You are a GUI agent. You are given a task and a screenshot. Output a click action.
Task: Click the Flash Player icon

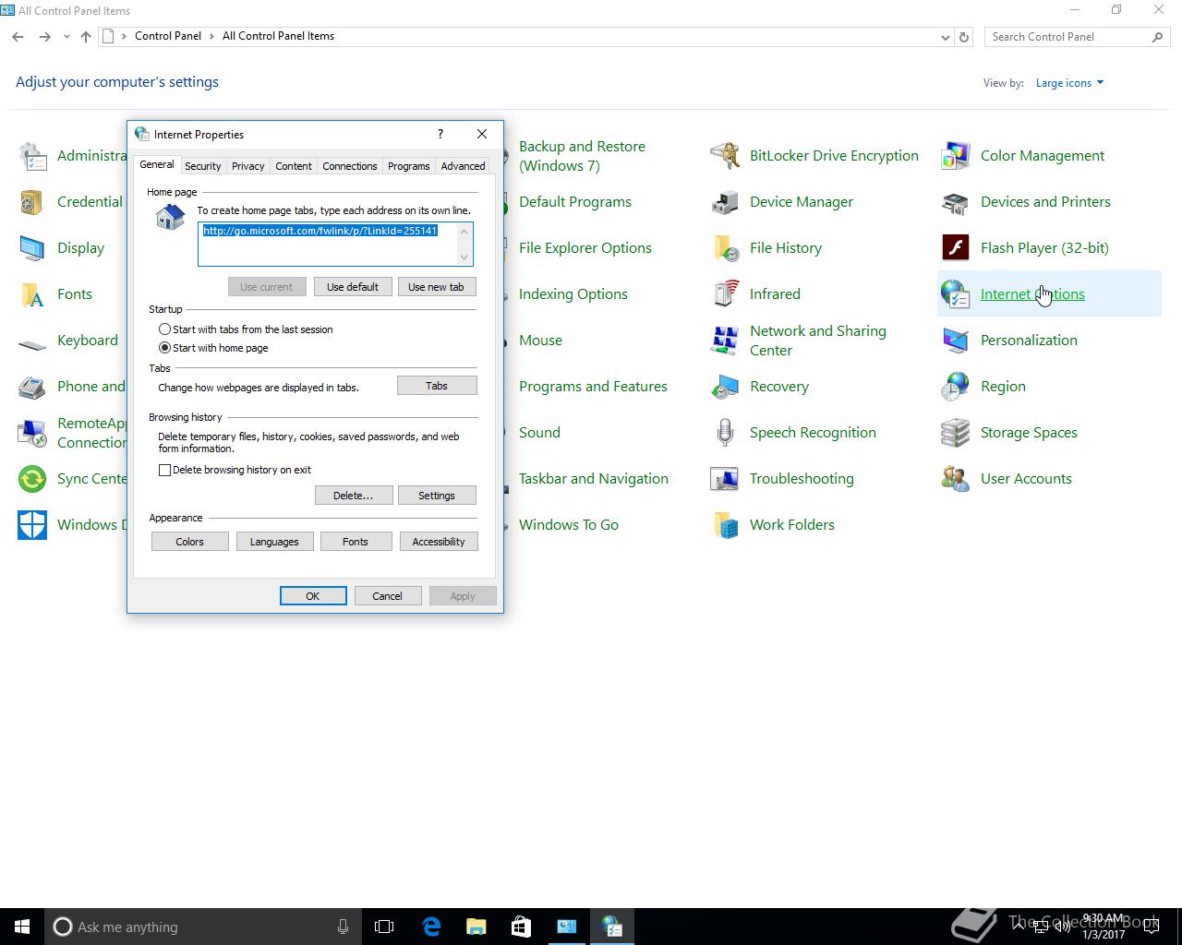[956, 248]
